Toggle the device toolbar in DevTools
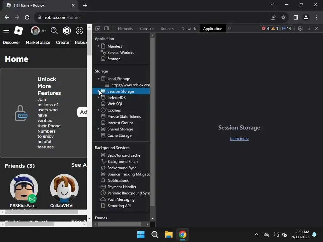The width and height of the screenshot is (323, 242). [x=106, y=28]
